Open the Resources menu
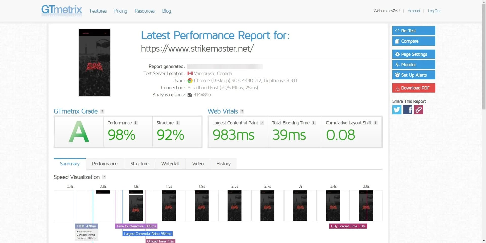 (x=145, y=11)
